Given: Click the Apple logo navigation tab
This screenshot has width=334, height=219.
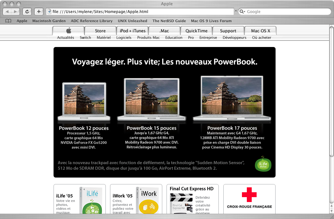Looking at the screenshot, I should pos(69,31).
